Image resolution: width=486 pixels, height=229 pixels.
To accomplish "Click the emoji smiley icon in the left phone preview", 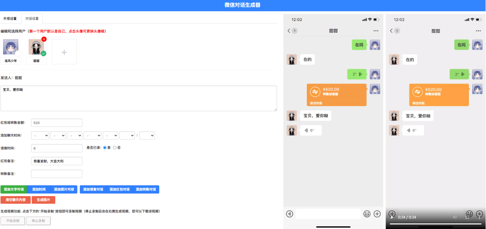I will click(367, 214).
